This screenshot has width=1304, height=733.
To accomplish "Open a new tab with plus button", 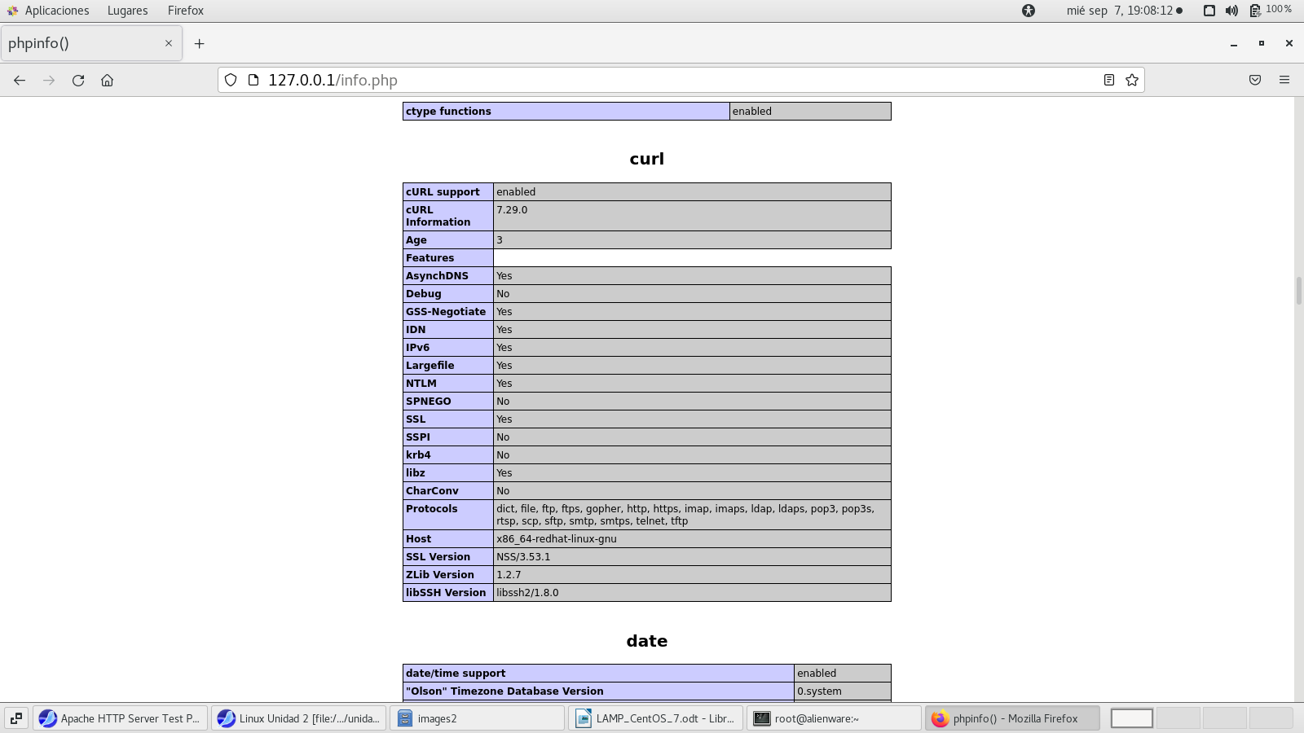I will click(x=199, y=43).
